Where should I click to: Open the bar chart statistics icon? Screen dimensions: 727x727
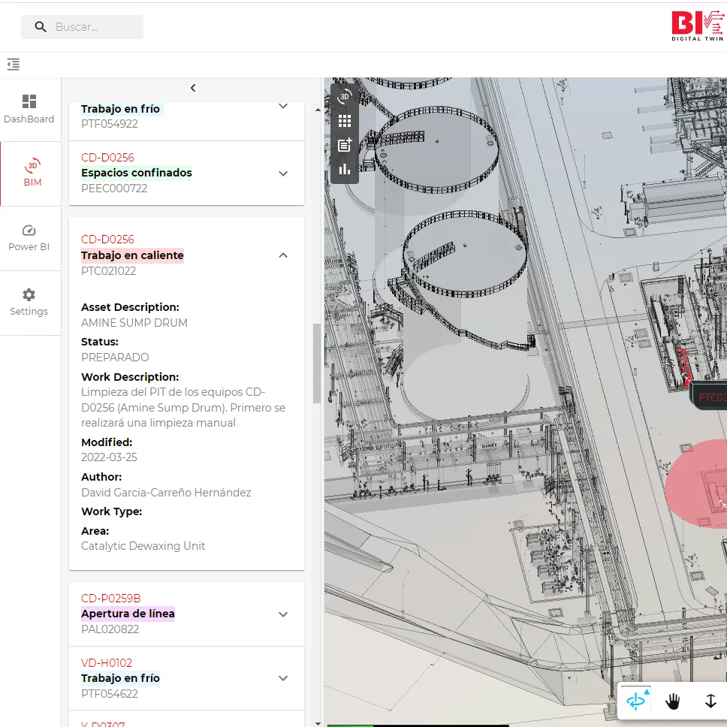click(345, 168)
